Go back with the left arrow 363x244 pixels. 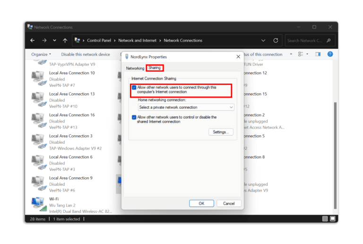(x=33, y=41)
